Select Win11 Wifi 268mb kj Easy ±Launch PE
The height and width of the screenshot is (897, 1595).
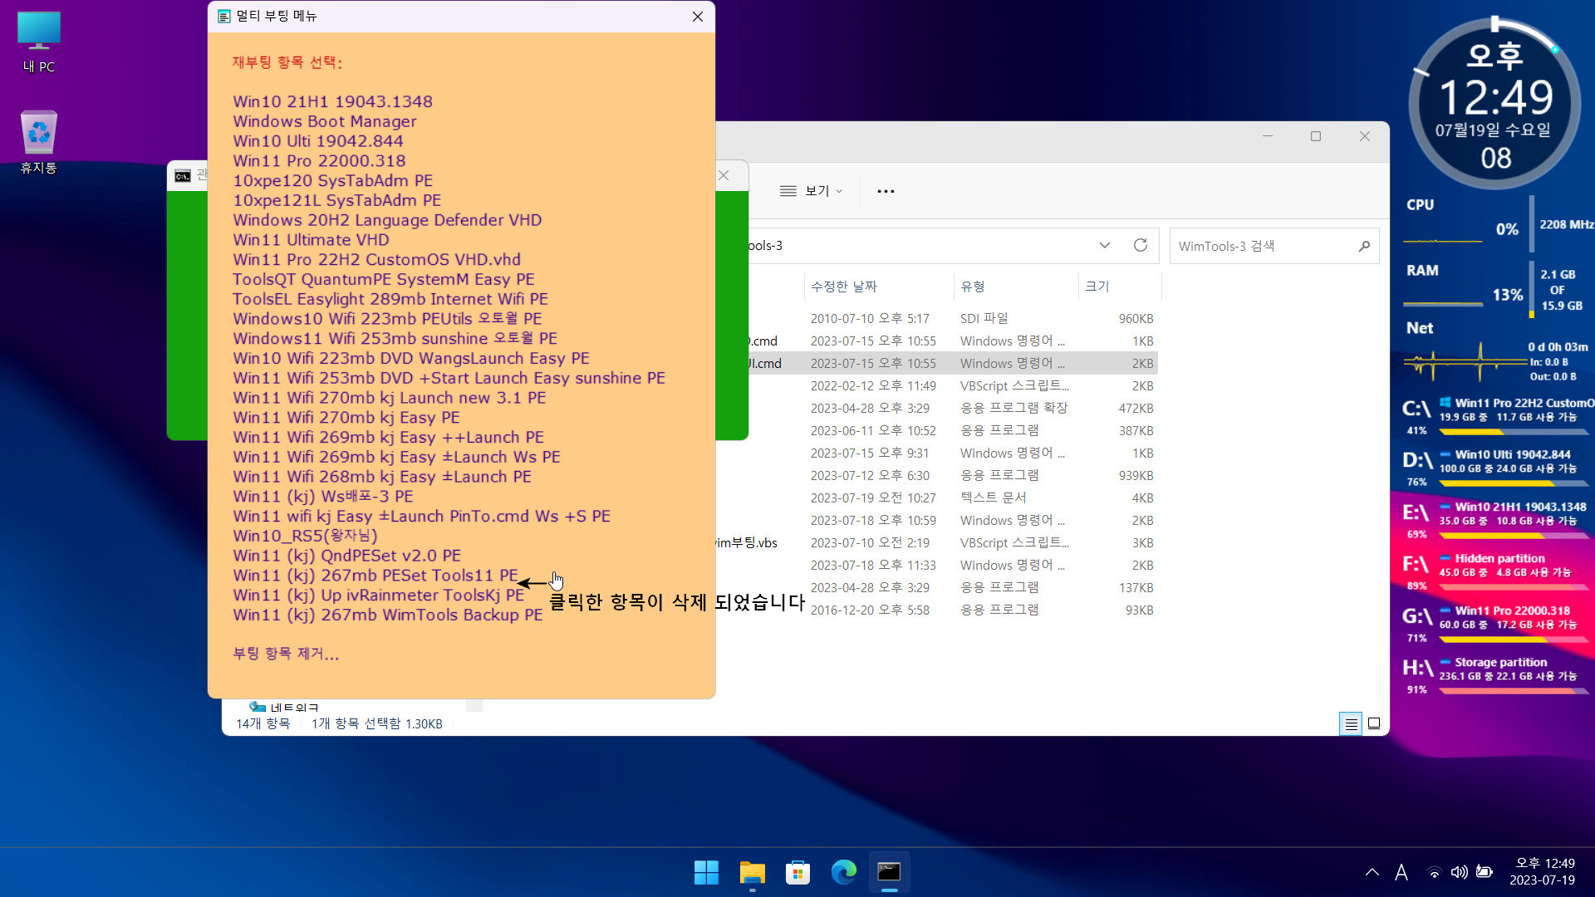click(x=382, y=477)
